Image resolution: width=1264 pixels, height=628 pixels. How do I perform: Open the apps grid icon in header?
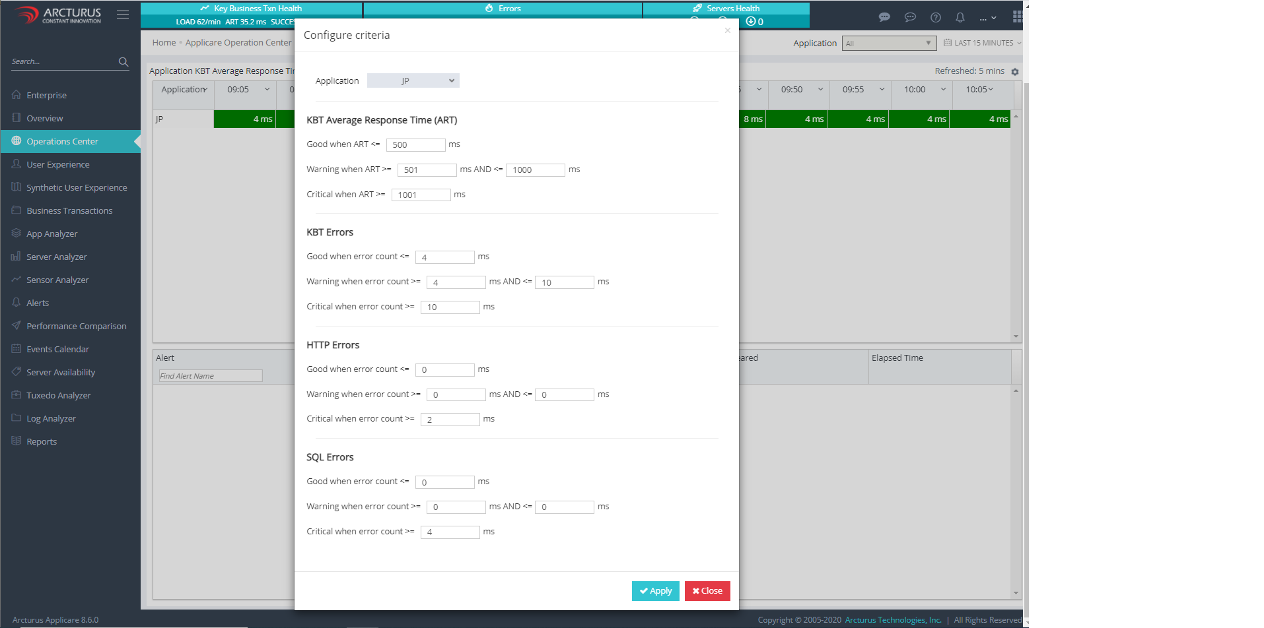(x=1017, y=17)
